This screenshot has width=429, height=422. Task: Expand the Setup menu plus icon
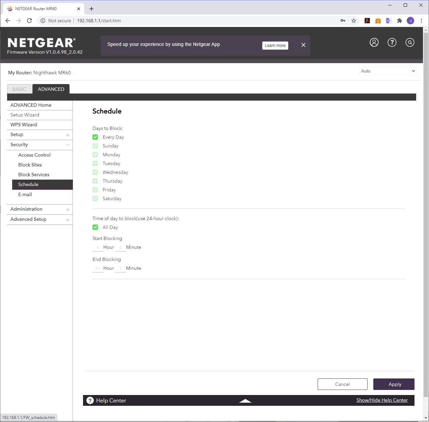(x=68, y=135)
